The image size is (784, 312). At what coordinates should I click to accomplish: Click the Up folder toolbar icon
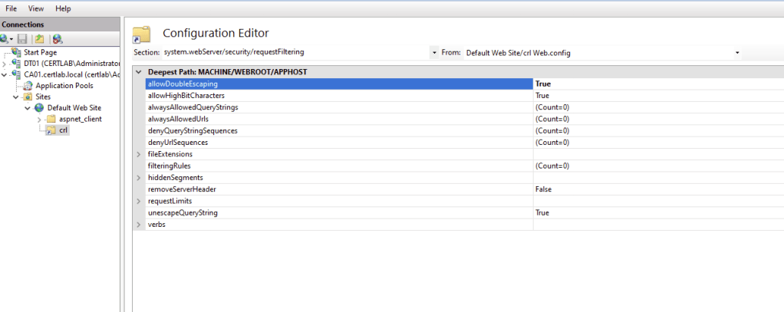(x=38, y=39)
